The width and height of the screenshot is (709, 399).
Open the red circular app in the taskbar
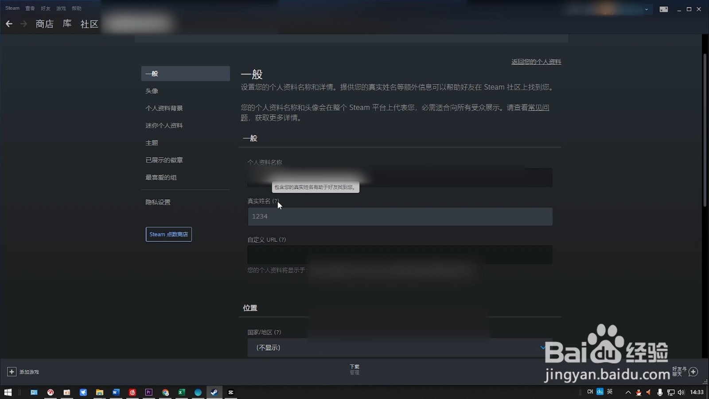pos(51,392)
